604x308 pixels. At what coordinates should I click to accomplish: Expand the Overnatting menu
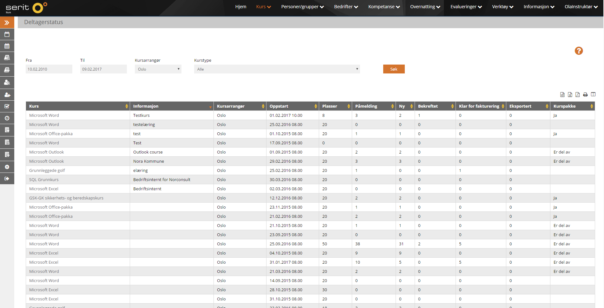tap(425, 7)
